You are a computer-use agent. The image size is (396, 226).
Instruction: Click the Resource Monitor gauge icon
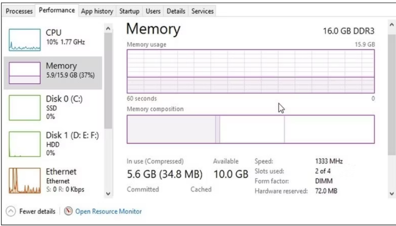69,211
